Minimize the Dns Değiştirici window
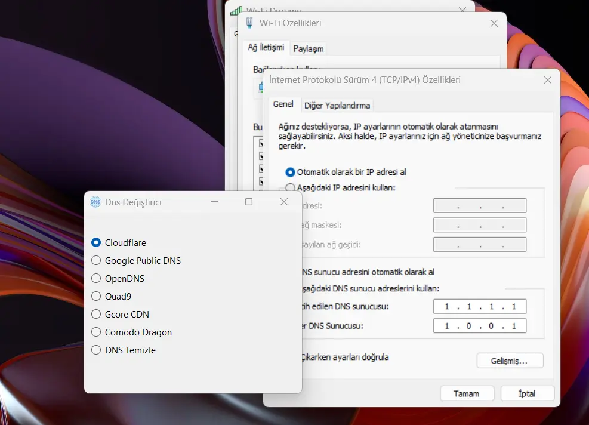 point(214,202)
